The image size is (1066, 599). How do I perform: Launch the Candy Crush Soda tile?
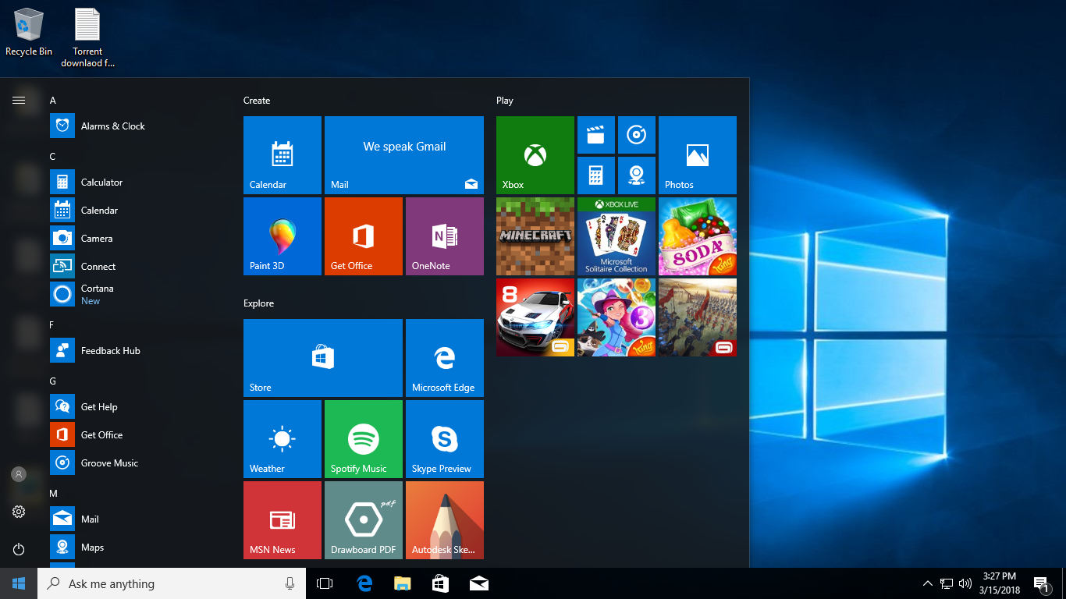[x=698, y=236]
